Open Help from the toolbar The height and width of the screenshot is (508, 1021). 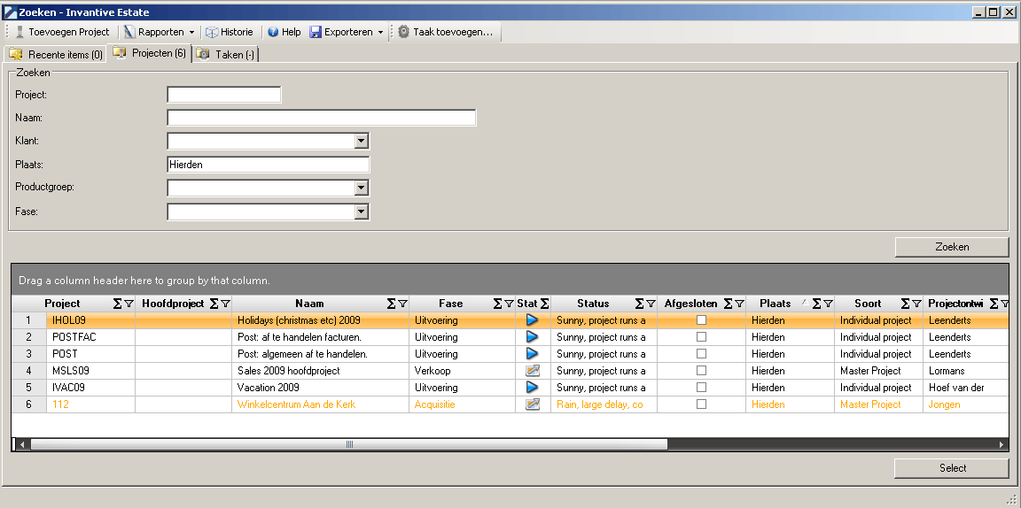(284, 32)
